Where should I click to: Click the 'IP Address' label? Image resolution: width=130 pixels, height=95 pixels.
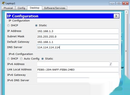[x=14, y=31]
